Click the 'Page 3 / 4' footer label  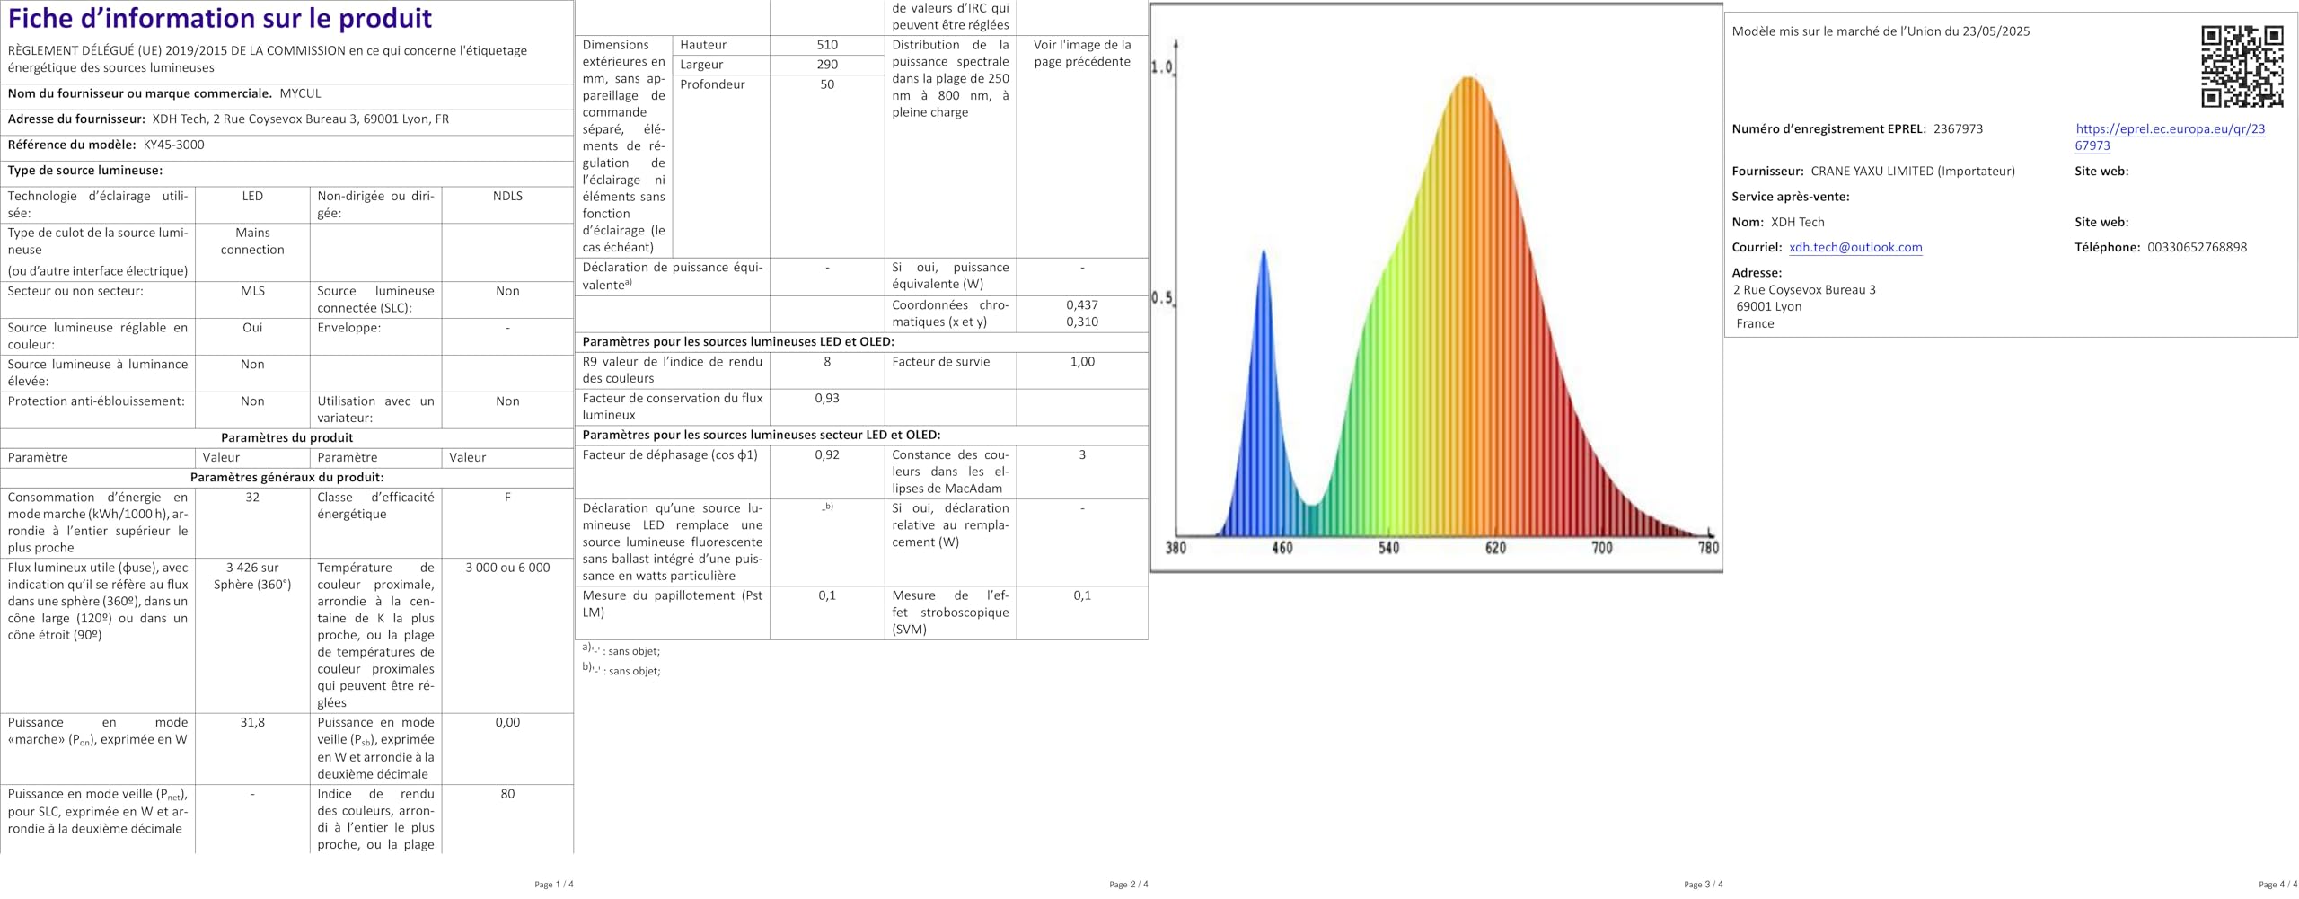[x=1703, y=885]
